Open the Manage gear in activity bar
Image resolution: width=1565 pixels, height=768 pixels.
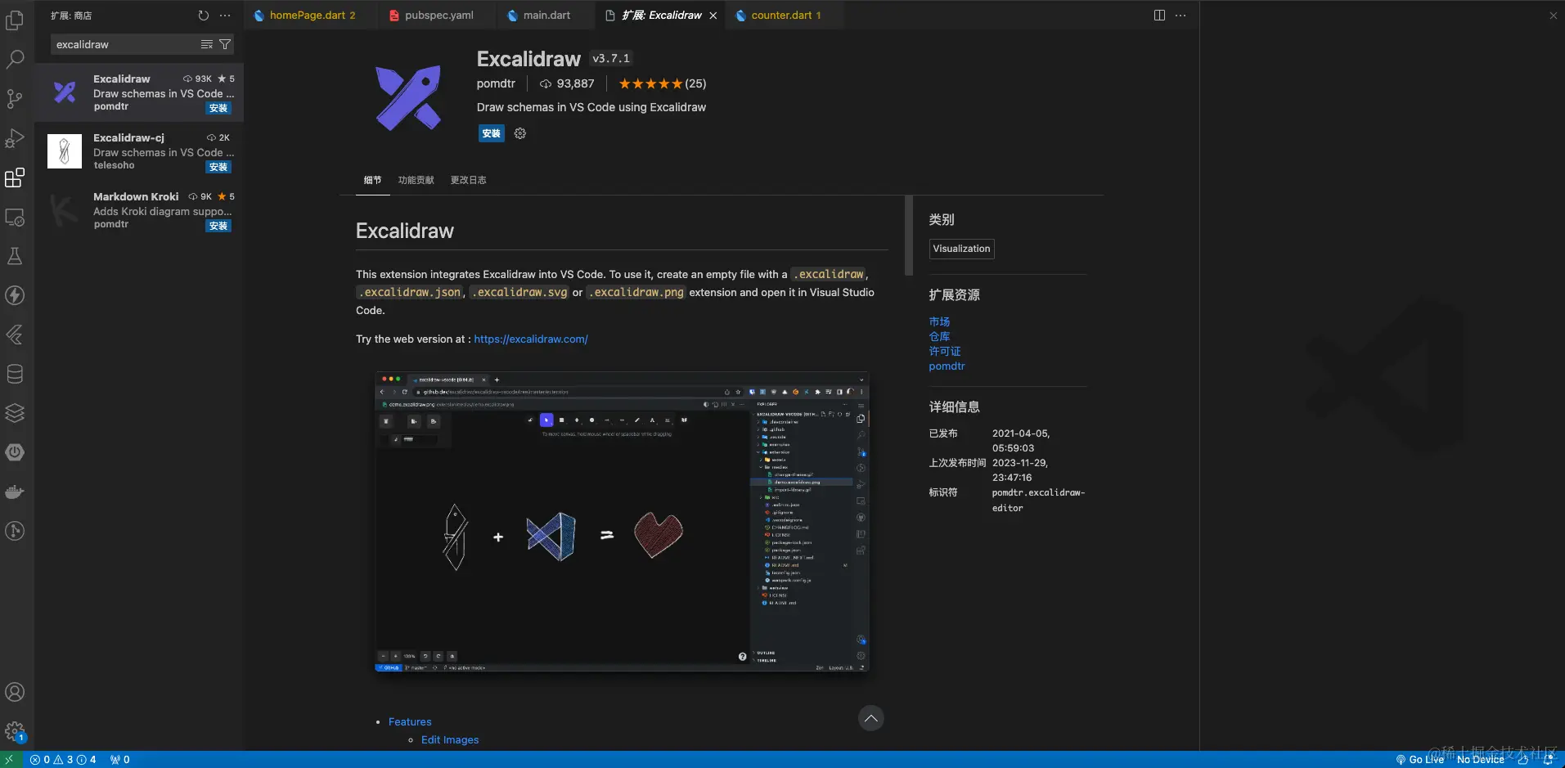coord(15,731)
